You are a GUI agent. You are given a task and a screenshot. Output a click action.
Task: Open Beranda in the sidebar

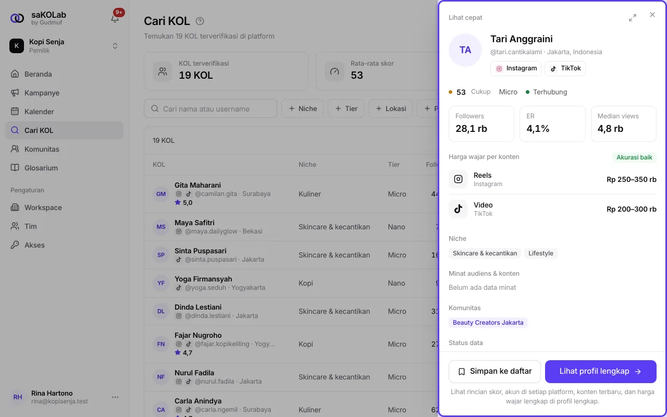coord(65,74)
